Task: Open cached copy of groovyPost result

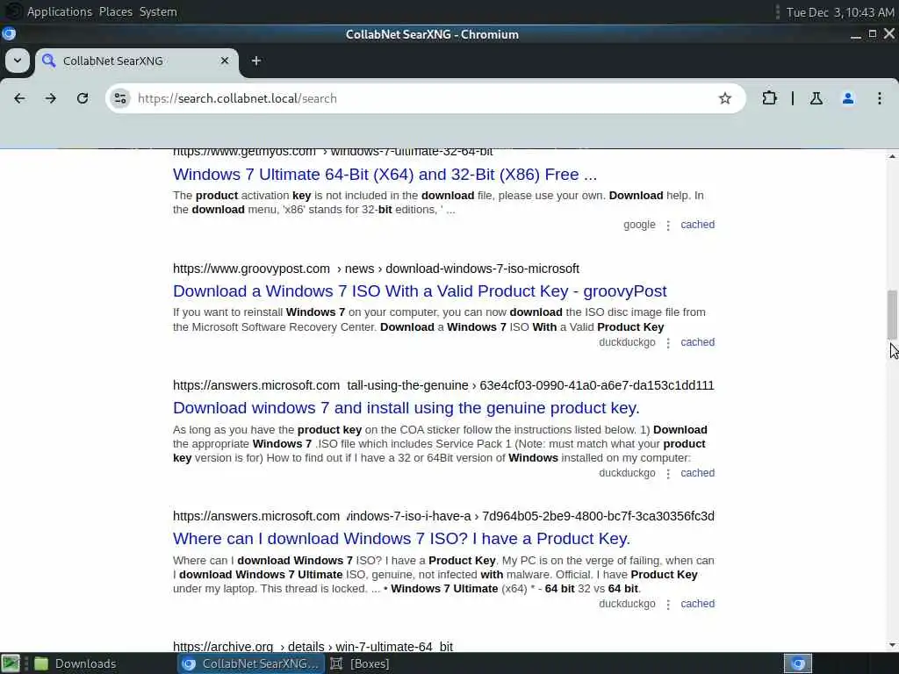Action: click(697, 342)
